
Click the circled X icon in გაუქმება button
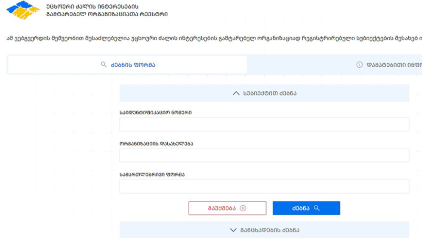(x=243, y=208)
